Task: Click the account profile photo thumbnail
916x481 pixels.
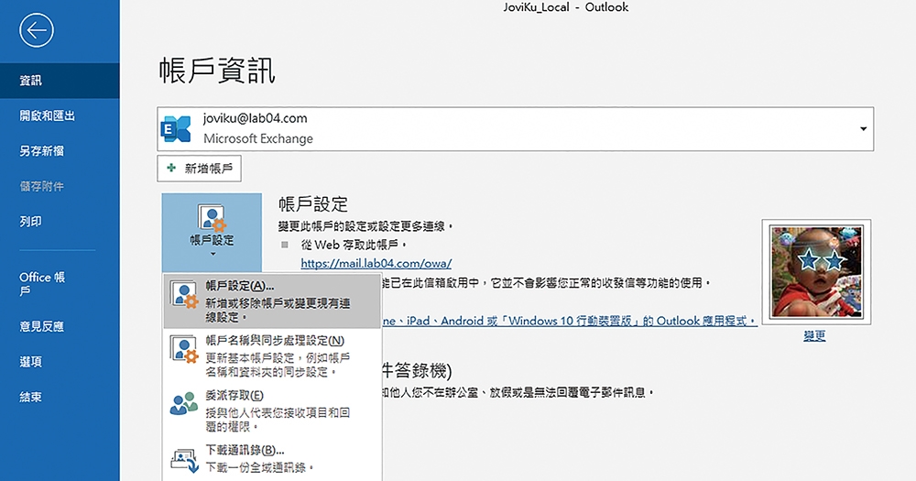Action: 814,272
